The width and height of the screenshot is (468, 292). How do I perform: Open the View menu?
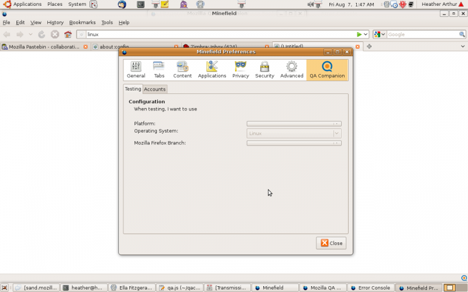[x=36, y=22]
